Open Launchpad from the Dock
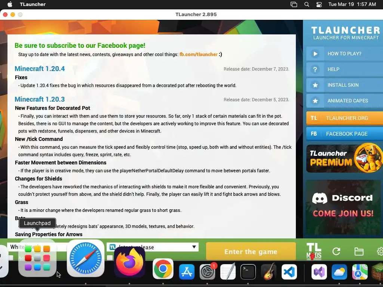Viewport: 383px width, 287px height. pyautogui.click(x=37, y=259)
